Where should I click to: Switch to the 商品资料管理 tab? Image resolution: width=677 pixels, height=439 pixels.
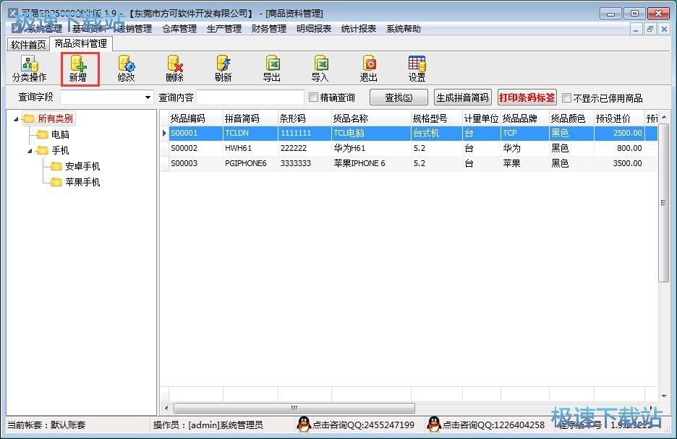pos(81,43)
